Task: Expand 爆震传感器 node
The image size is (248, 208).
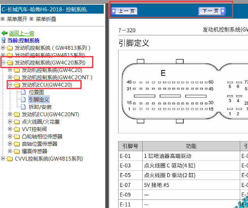Action: 10,151
